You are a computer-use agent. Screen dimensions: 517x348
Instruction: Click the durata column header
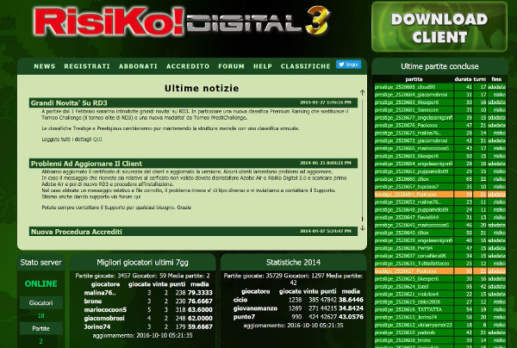(463, 79)
